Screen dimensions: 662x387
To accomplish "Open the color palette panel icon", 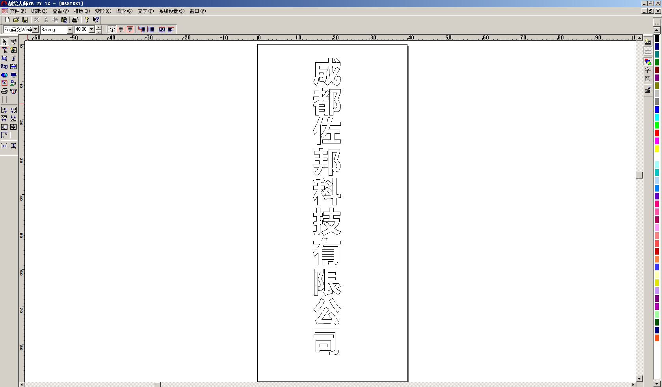I will 648,61.
